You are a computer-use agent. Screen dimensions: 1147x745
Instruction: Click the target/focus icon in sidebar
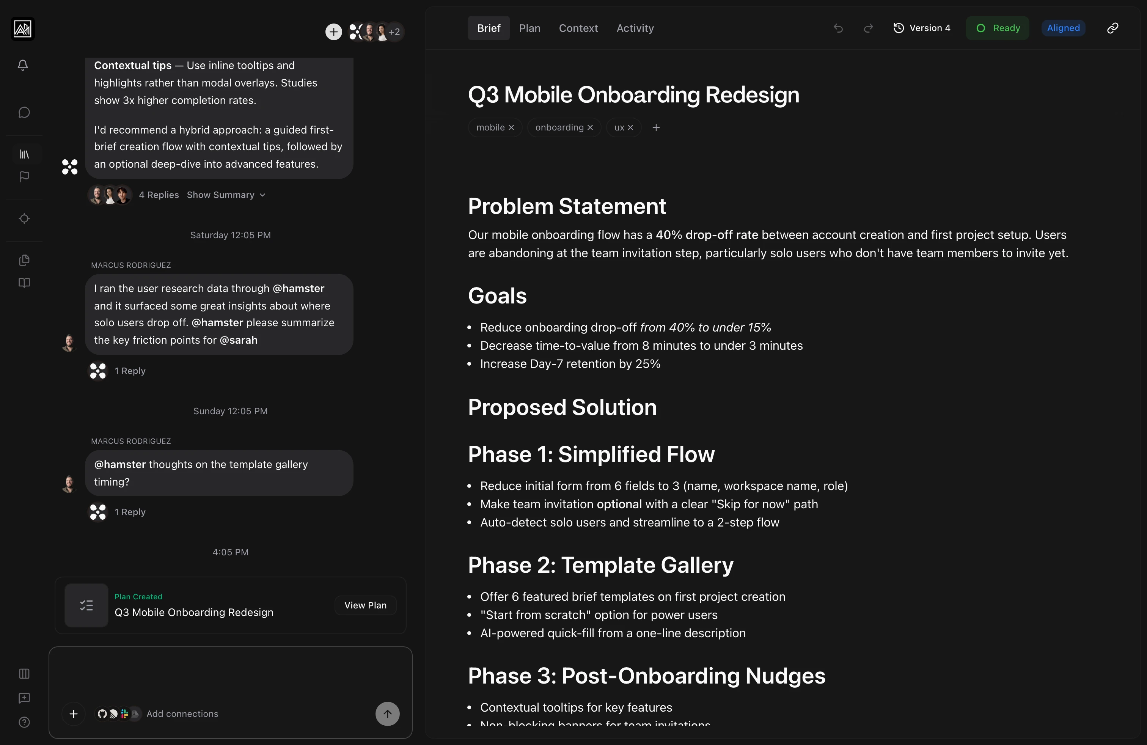pos(24,218)
